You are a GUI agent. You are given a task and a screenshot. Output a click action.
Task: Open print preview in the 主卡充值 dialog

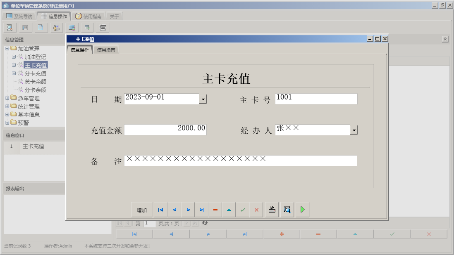[x=286, y=210]
